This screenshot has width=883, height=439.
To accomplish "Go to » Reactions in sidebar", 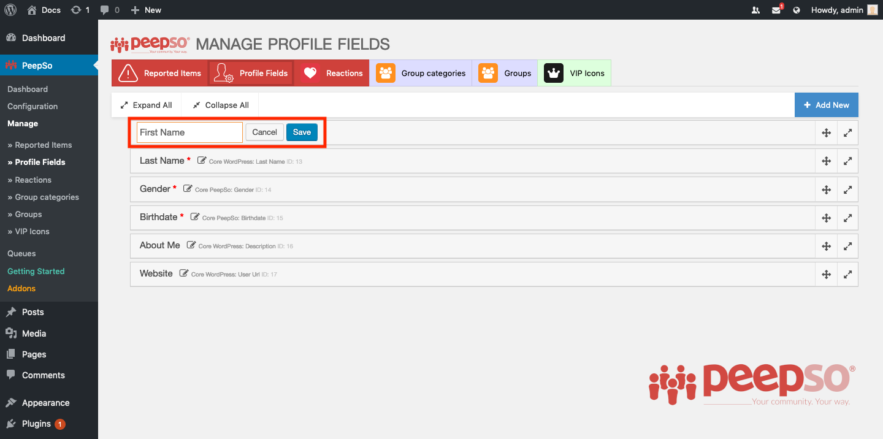I will point(29,180).
